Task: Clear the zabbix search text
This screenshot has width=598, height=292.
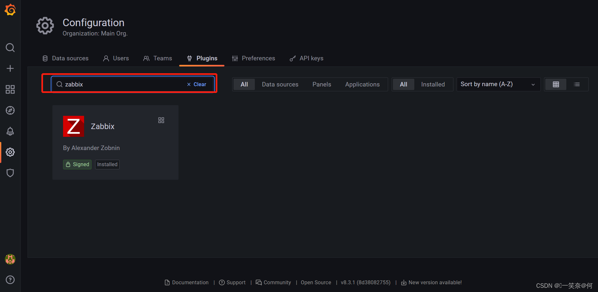Action: click(197, 84)
